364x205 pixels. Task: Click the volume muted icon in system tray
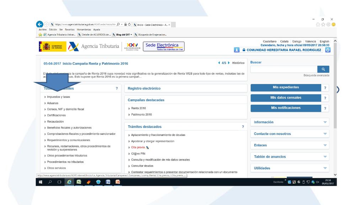pos(317,182)
